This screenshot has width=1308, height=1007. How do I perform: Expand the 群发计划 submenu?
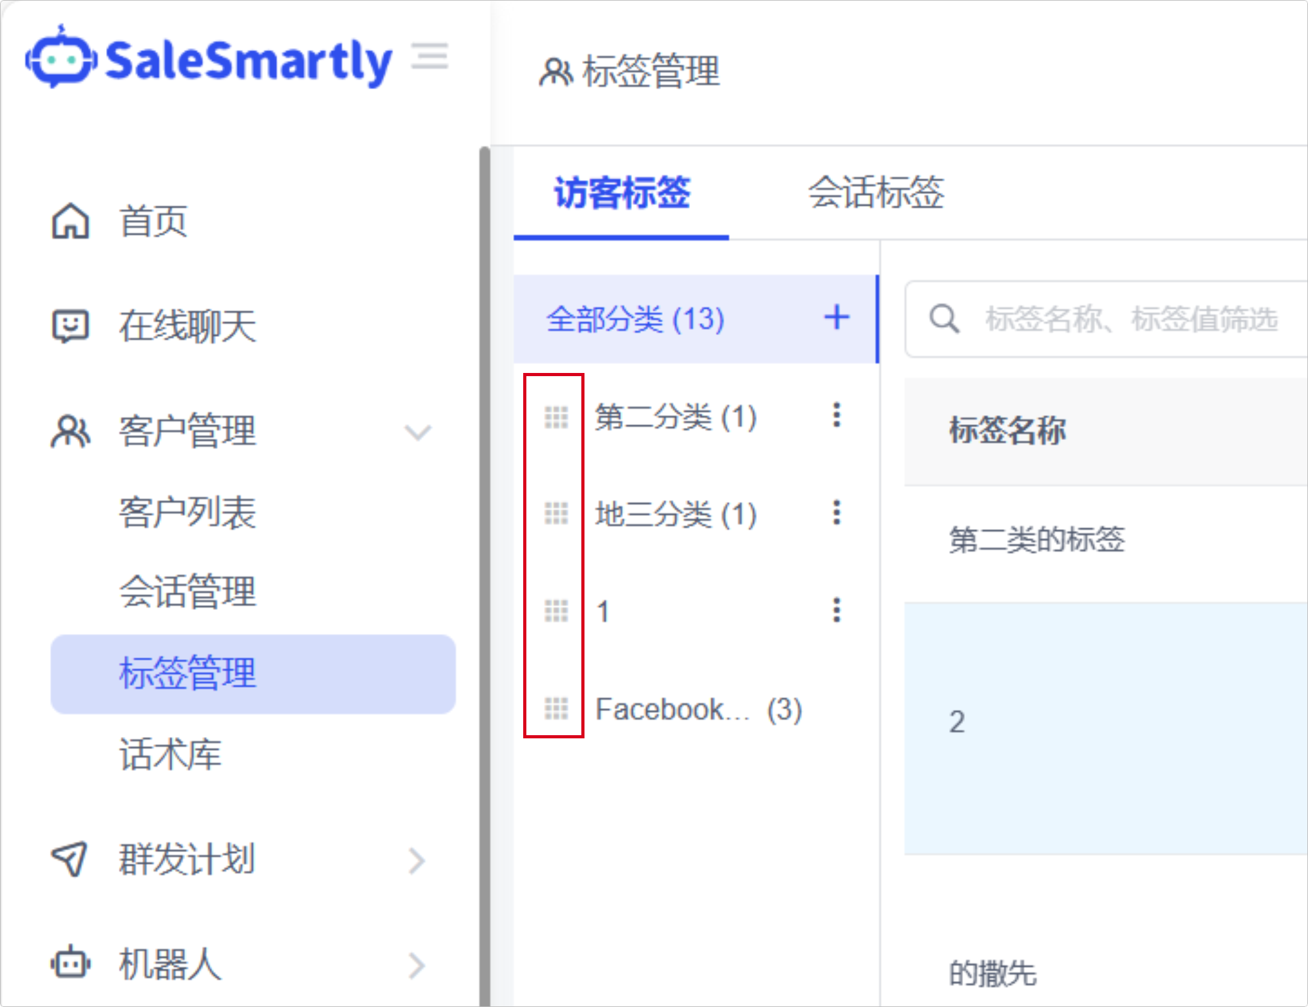(416, 860)
